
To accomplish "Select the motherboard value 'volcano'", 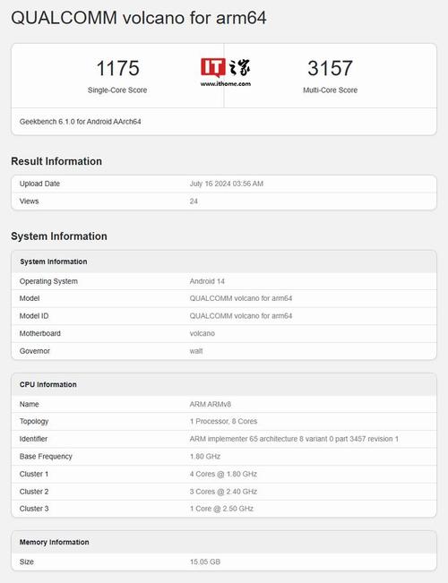I will (x=202, y=333).
